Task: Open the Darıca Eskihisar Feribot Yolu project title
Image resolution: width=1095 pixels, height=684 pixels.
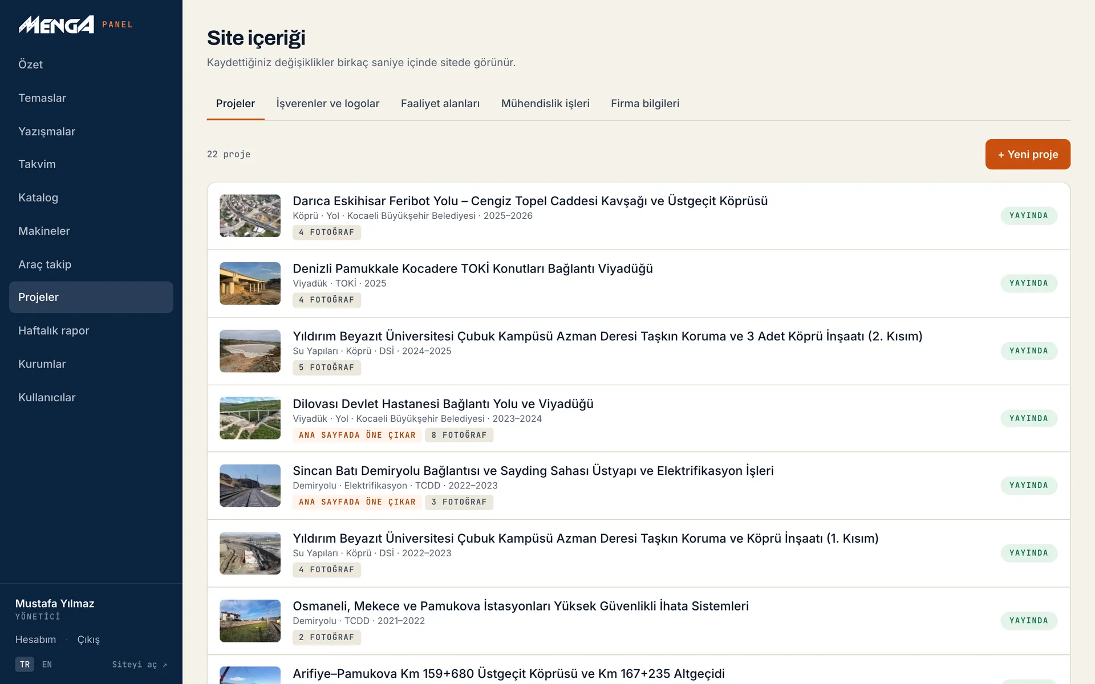Action: 530,201
